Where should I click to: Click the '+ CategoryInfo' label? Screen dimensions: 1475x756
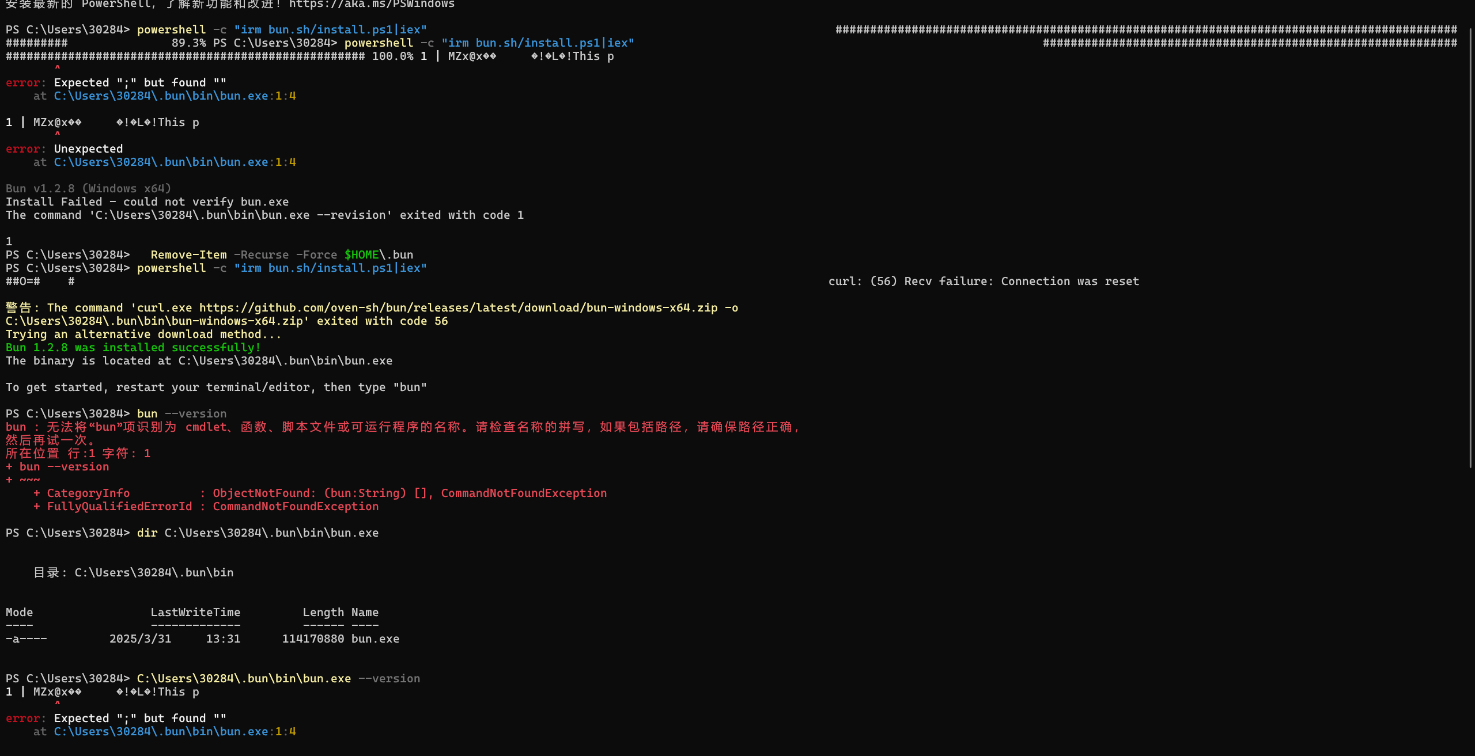click(x=81, y=493)
